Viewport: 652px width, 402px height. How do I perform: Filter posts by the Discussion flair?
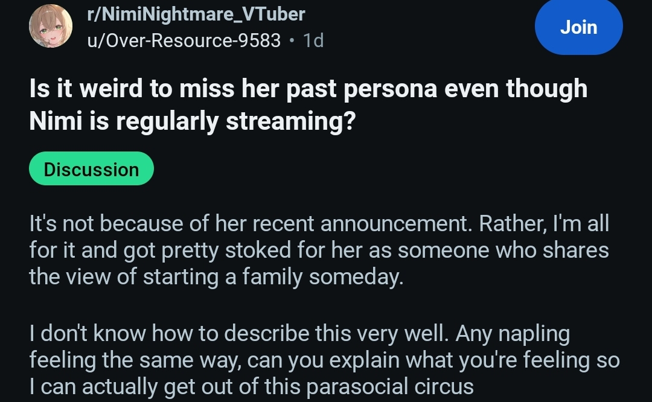tap(91, 170)
